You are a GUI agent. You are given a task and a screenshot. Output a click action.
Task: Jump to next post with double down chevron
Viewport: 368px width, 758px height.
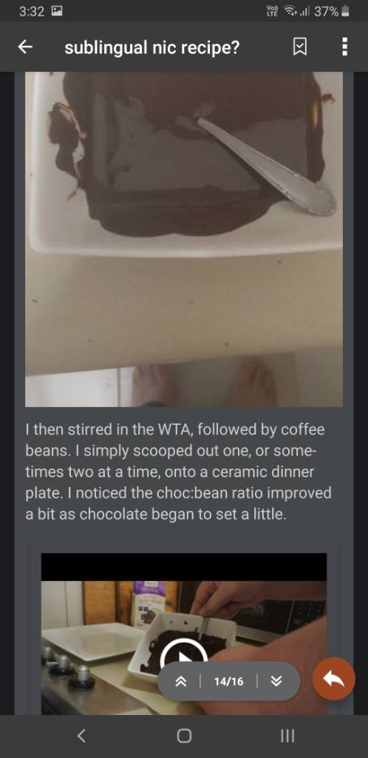(276, 681)
